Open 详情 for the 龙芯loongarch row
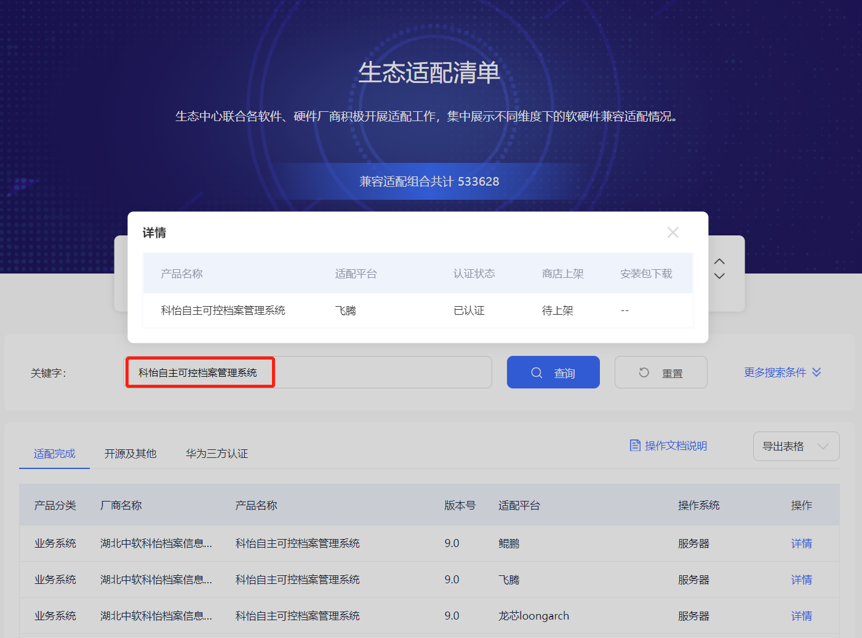Viewport: 862px width, 638px height. click(802, 616)
